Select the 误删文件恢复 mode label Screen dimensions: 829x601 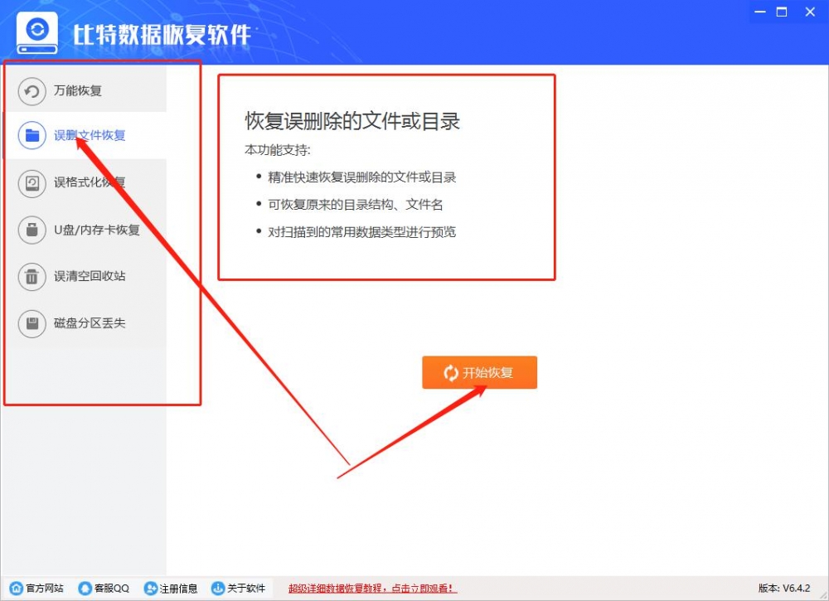(x=90, y=135)
